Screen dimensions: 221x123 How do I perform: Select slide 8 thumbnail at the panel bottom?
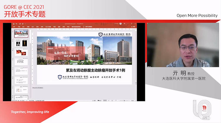21,97
